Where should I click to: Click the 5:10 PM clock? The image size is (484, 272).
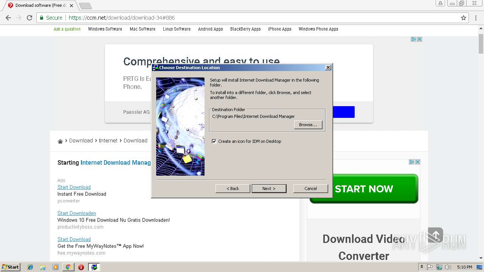(x=464, y=267)
